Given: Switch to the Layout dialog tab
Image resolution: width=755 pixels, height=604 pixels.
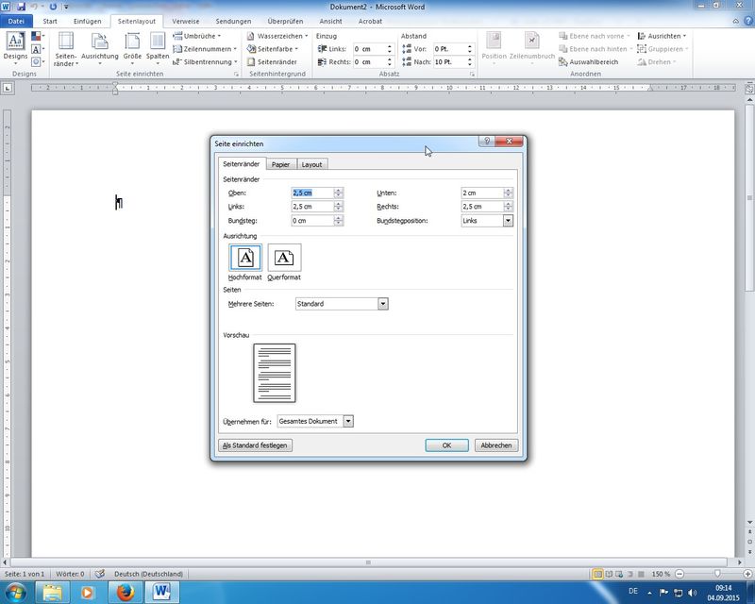Looking at the screenshot, I should click(x=311, y=164).
